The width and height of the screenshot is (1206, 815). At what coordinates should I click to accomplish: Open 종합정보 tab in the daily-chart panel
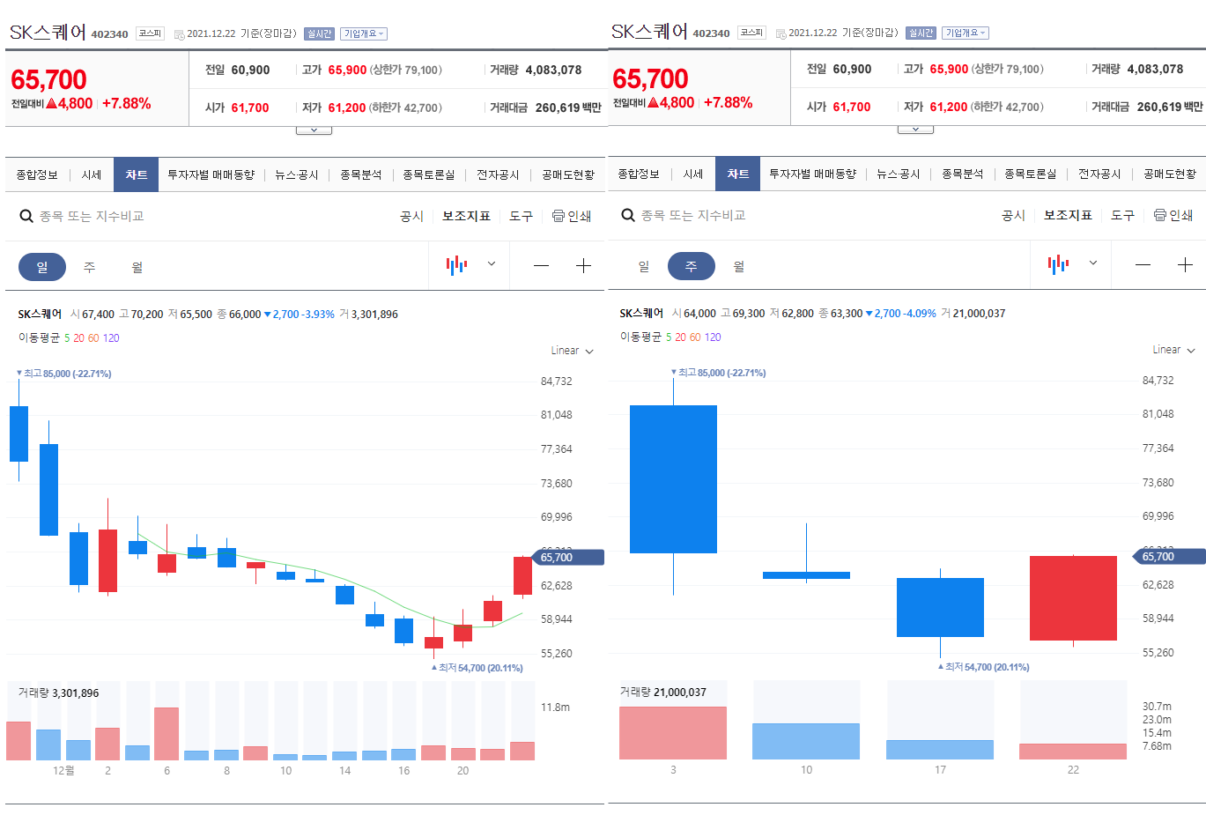(x=37, y=175)
